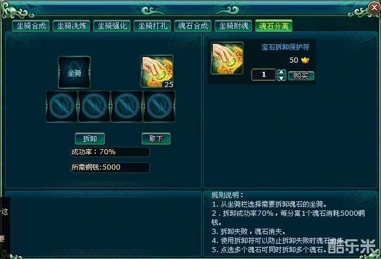Screen dimensions: 381x259
Task: Click the fourth locked soul stone slot
Action: pyautogui.click(x=159, y=106)
